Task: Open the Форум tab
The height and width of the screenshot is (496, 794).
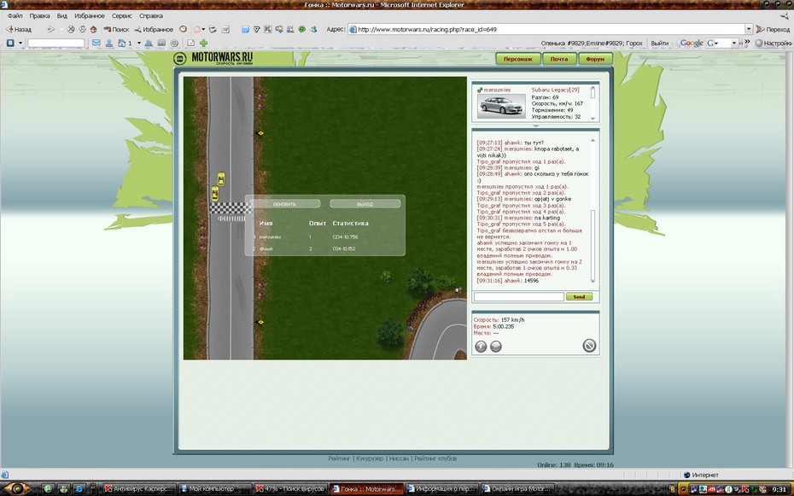Action: [595, 59]
